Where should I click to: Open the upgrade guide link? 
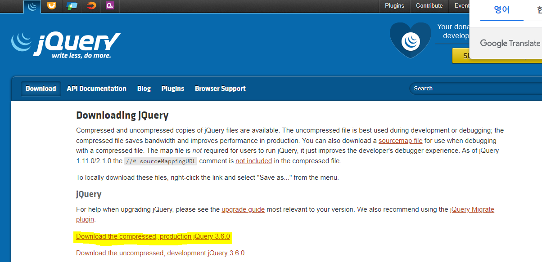[243, 209]
